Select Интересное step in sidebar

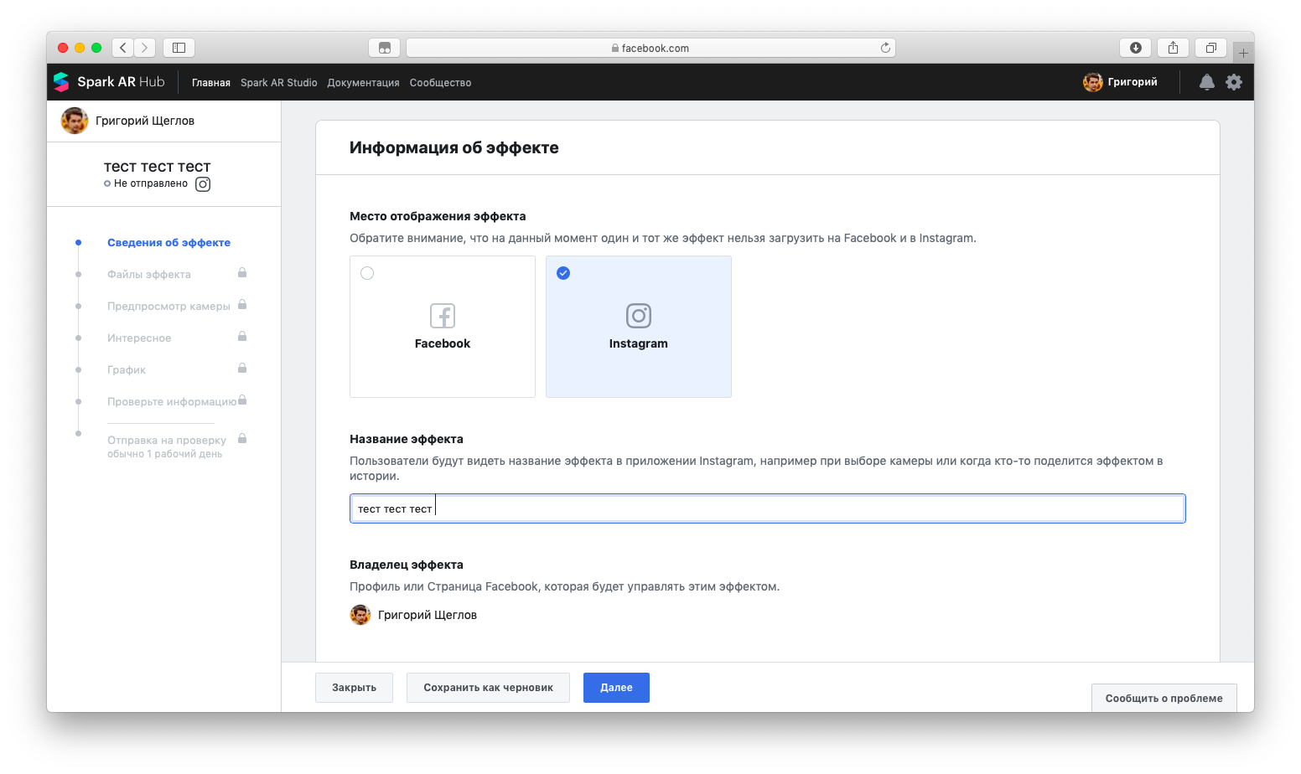pyautogui.click(x=139, y=338)
